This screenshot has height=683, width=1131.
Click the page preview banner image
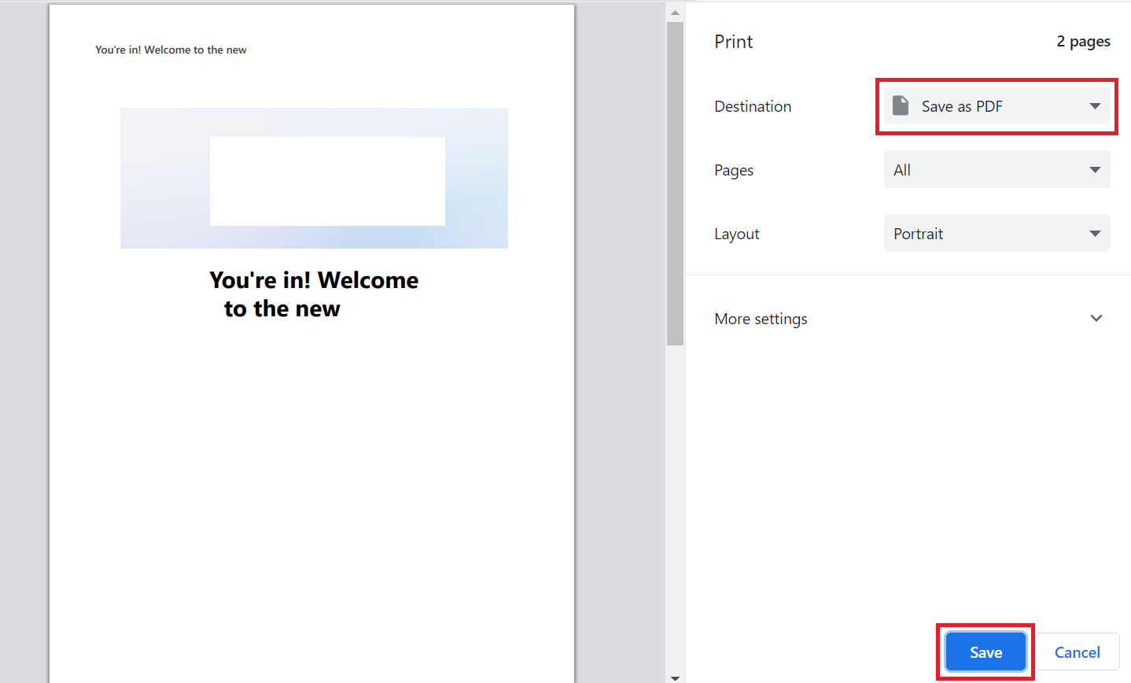point(314,179)
